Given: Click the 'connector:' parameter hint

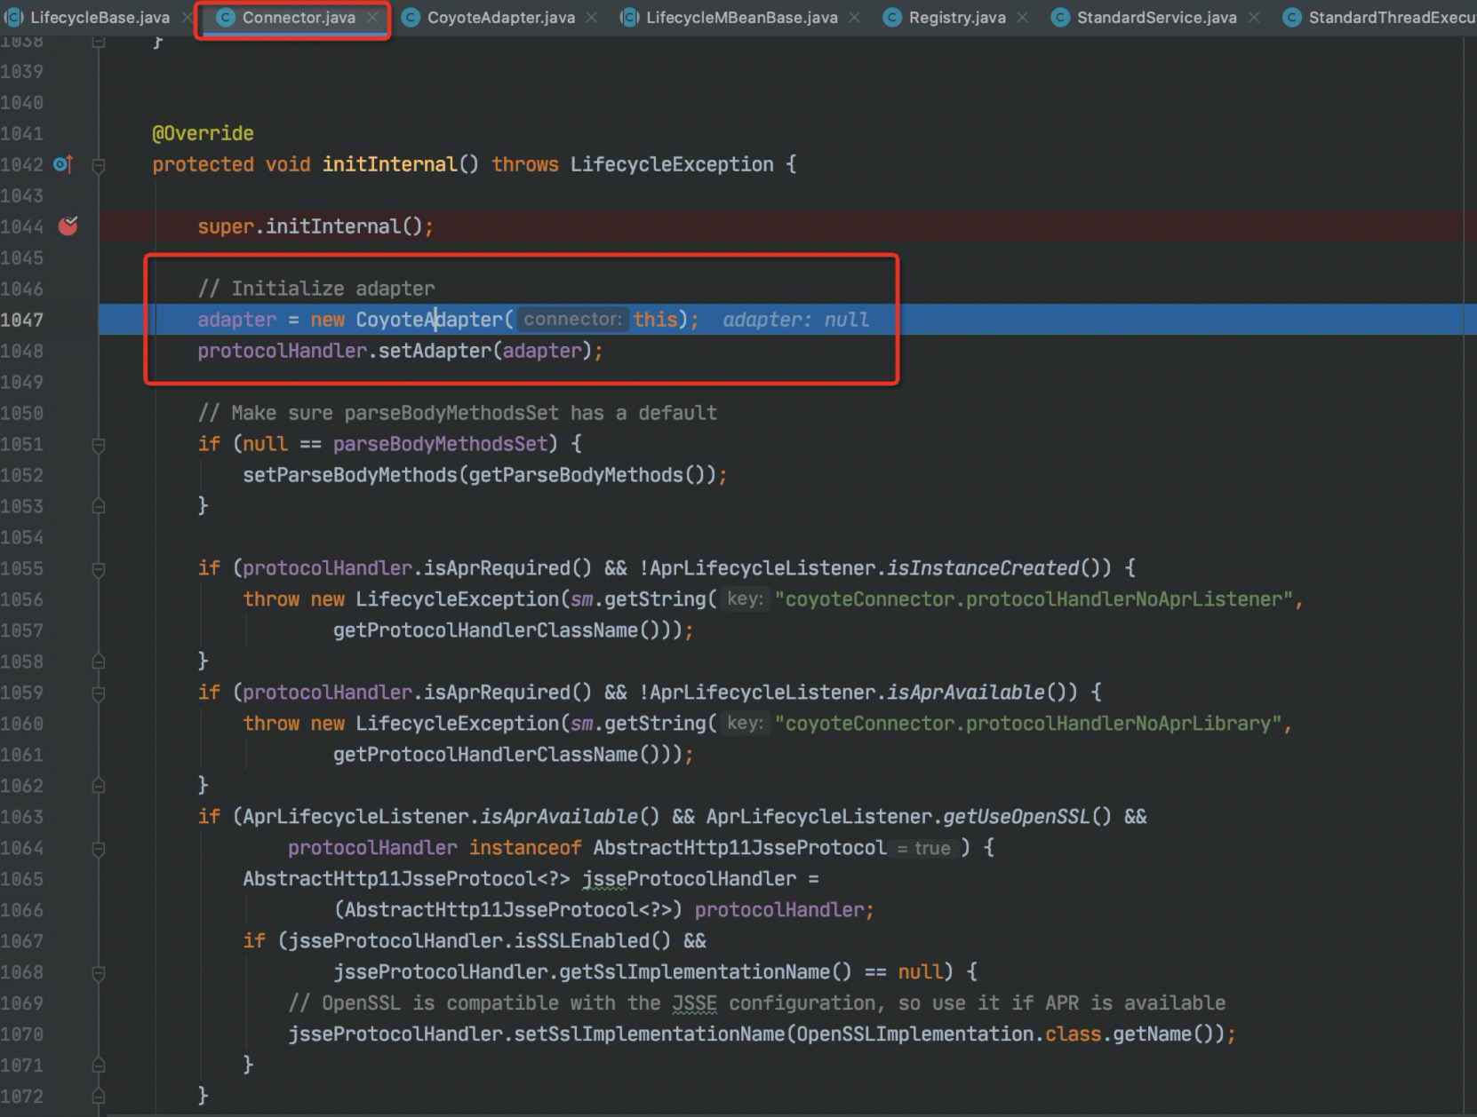Looking at the screenshot, I should [572, 320].
